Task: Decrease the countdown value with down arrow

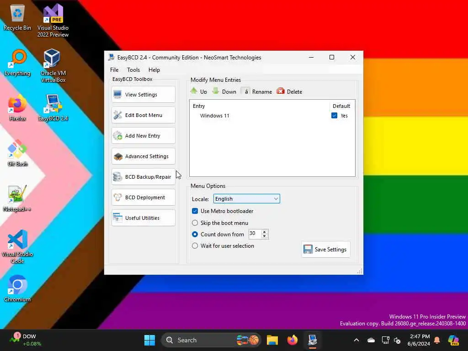Action: click(x=265, y=236)
